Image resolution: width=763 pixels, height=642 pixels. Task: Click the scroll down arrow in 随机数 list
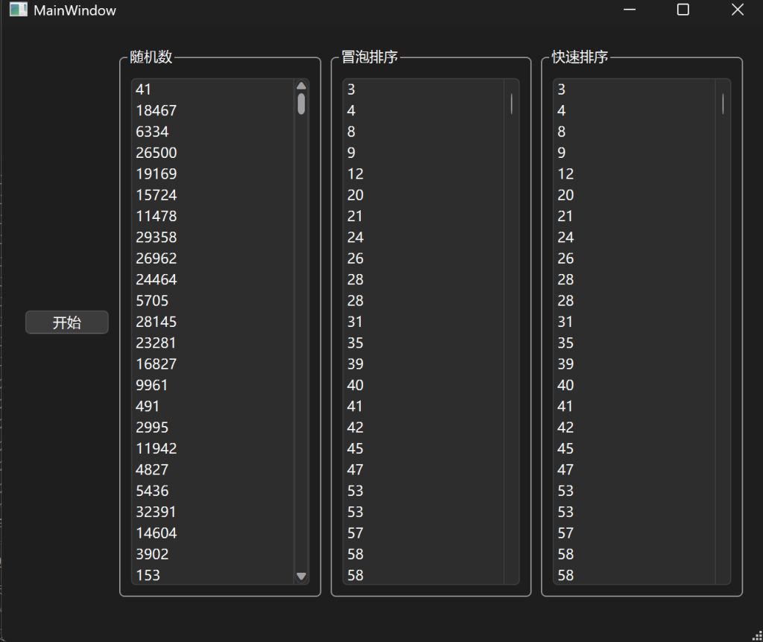click(301, 576)
